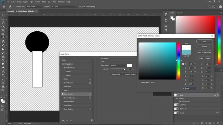The height and width of the screenshot is (125, 223).
Task: Toggle Show Sampling Ring checkbox
Action: 80,7
